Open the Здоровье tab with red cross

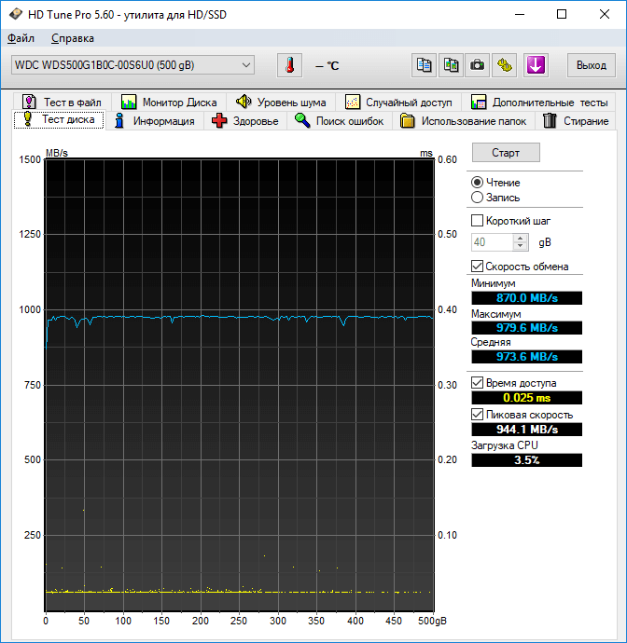[x=245, y=120]
